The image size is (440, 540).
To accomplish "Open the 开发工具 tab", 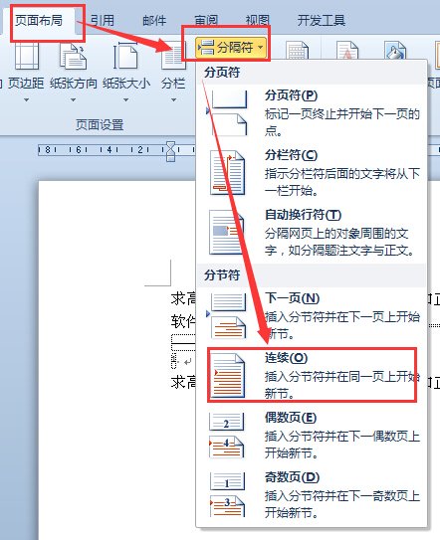I will [x=321, y=21].
